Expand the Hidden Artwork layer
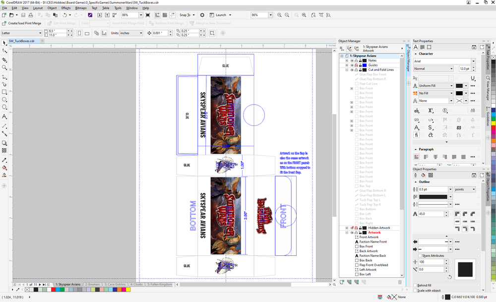Screen dimensions: 496x302 click(x=347, y=228)
